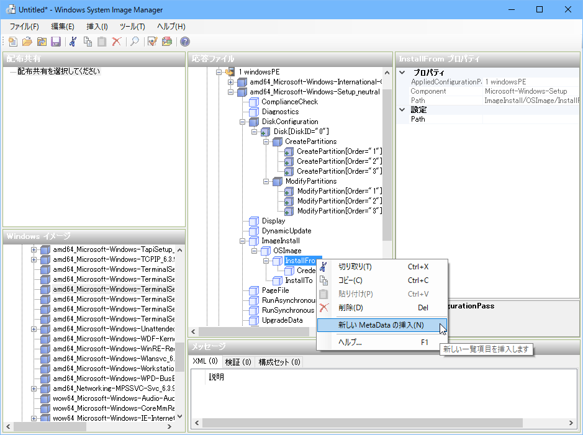Click the Validate Answer File toolbar icon
Viewport: 583px width, 435px height.
tap(152, 42)
